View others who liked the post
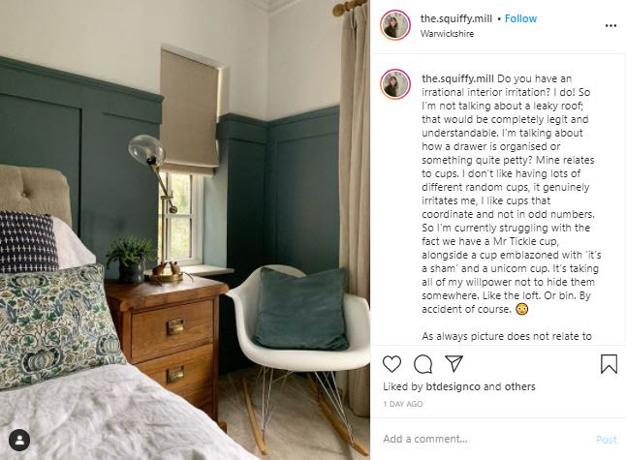 pyautogui.click(x=519, y=386)
